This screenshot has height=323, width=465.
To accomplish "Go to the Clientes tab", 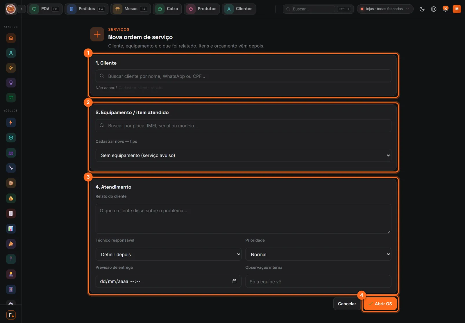I will pos(239,9).
